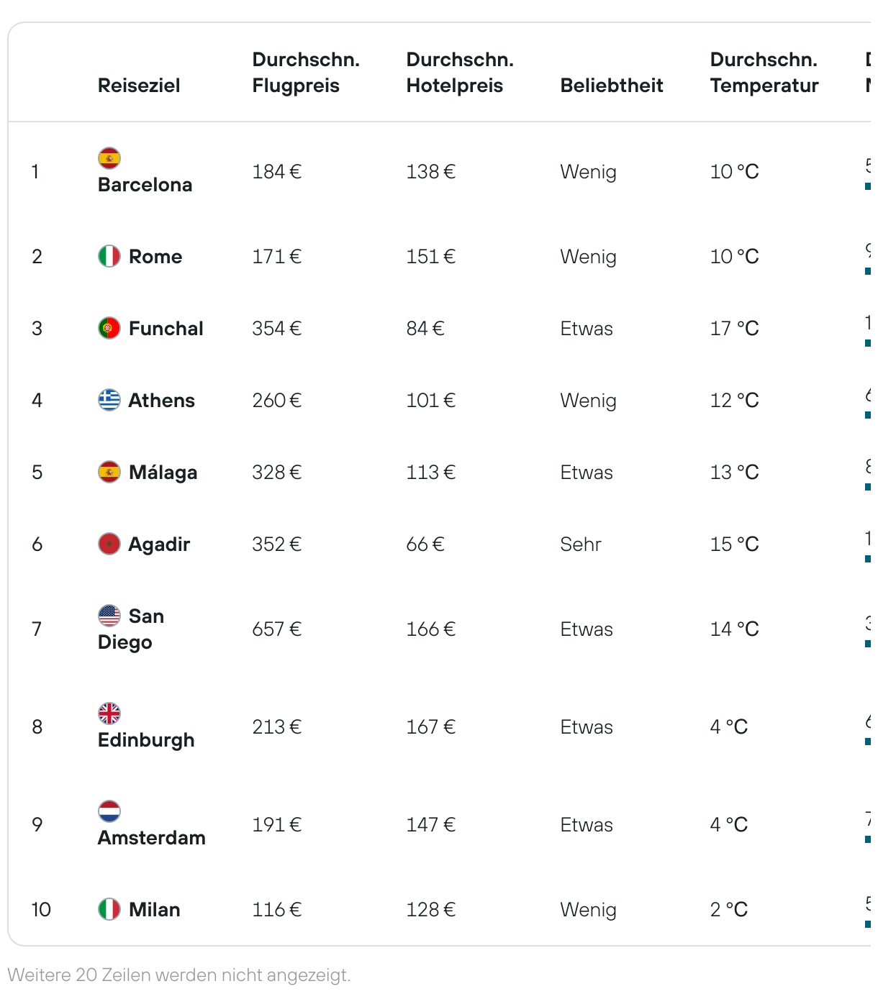
Task: Click the Netherlands flag icon above Amsterdam
Action: [x=109, y=811]
